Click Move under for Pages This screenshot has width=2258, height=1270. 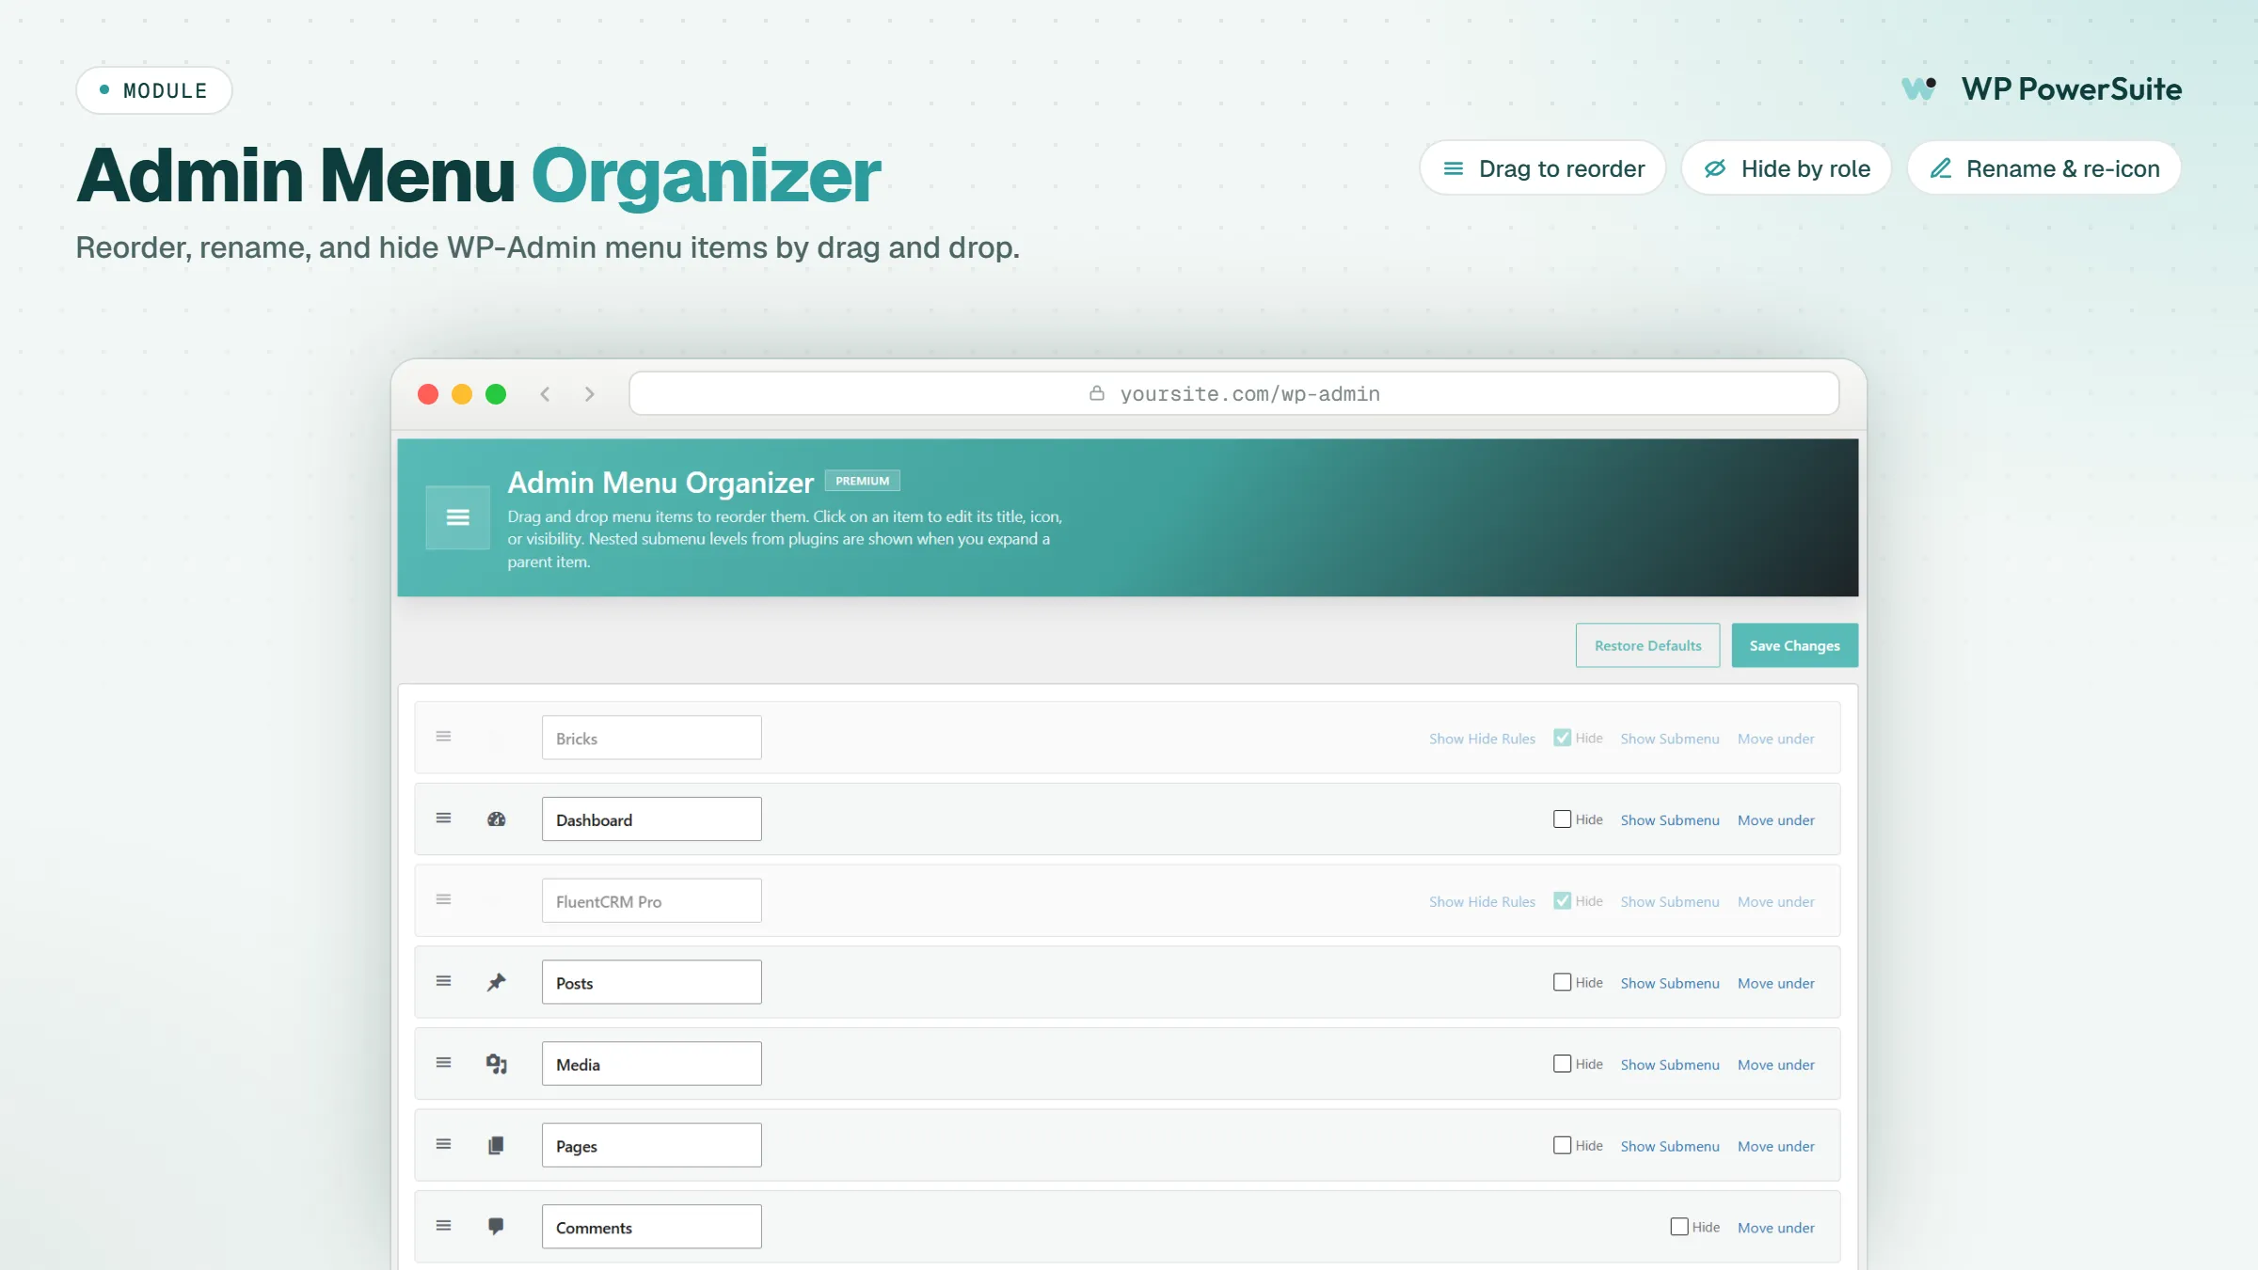[1776, 1147]
